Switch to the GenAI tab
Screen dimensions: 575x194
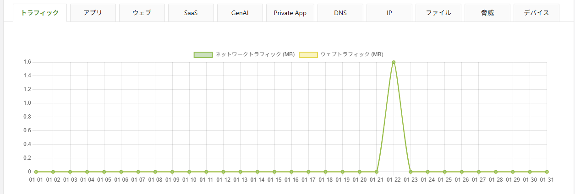[x=240, y=13]
